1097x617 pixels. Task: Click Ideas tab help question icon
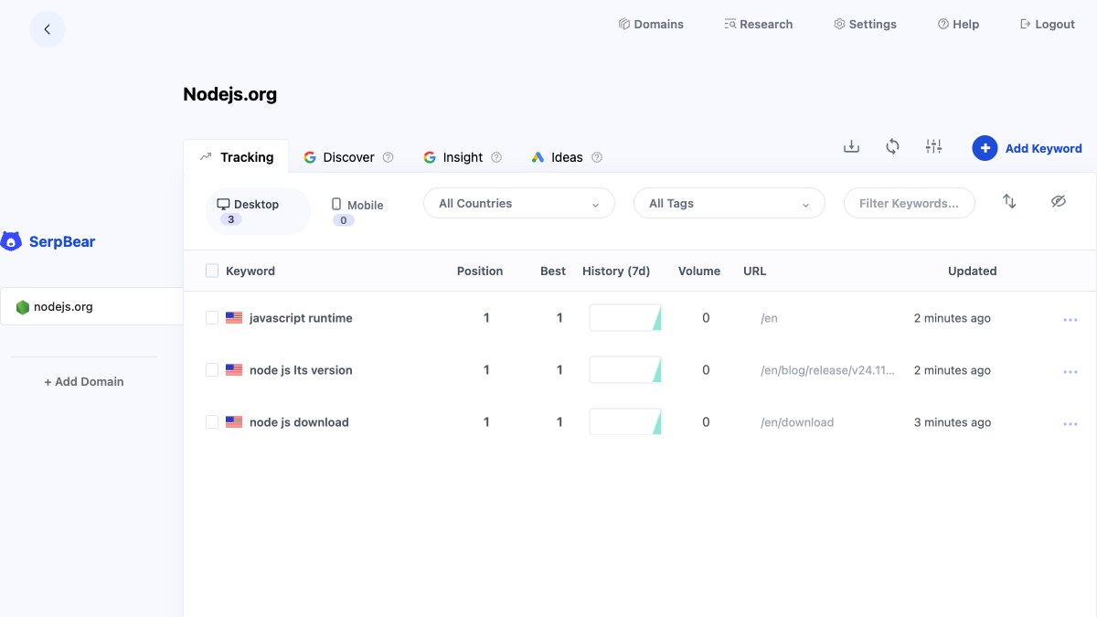pyautogui.click(x=597, y=157)
